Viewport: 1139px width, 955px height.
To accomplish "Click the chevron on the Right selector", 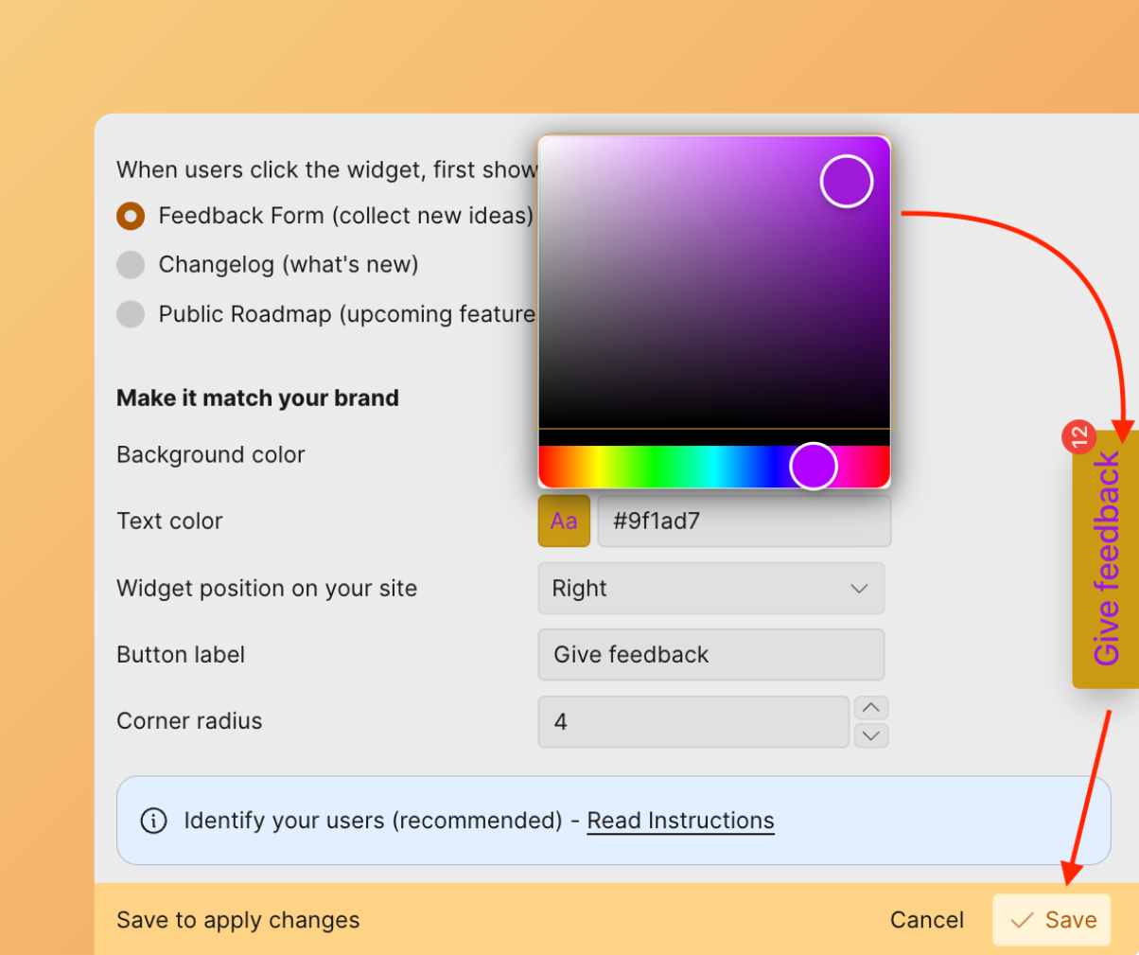I will (859, 588).
